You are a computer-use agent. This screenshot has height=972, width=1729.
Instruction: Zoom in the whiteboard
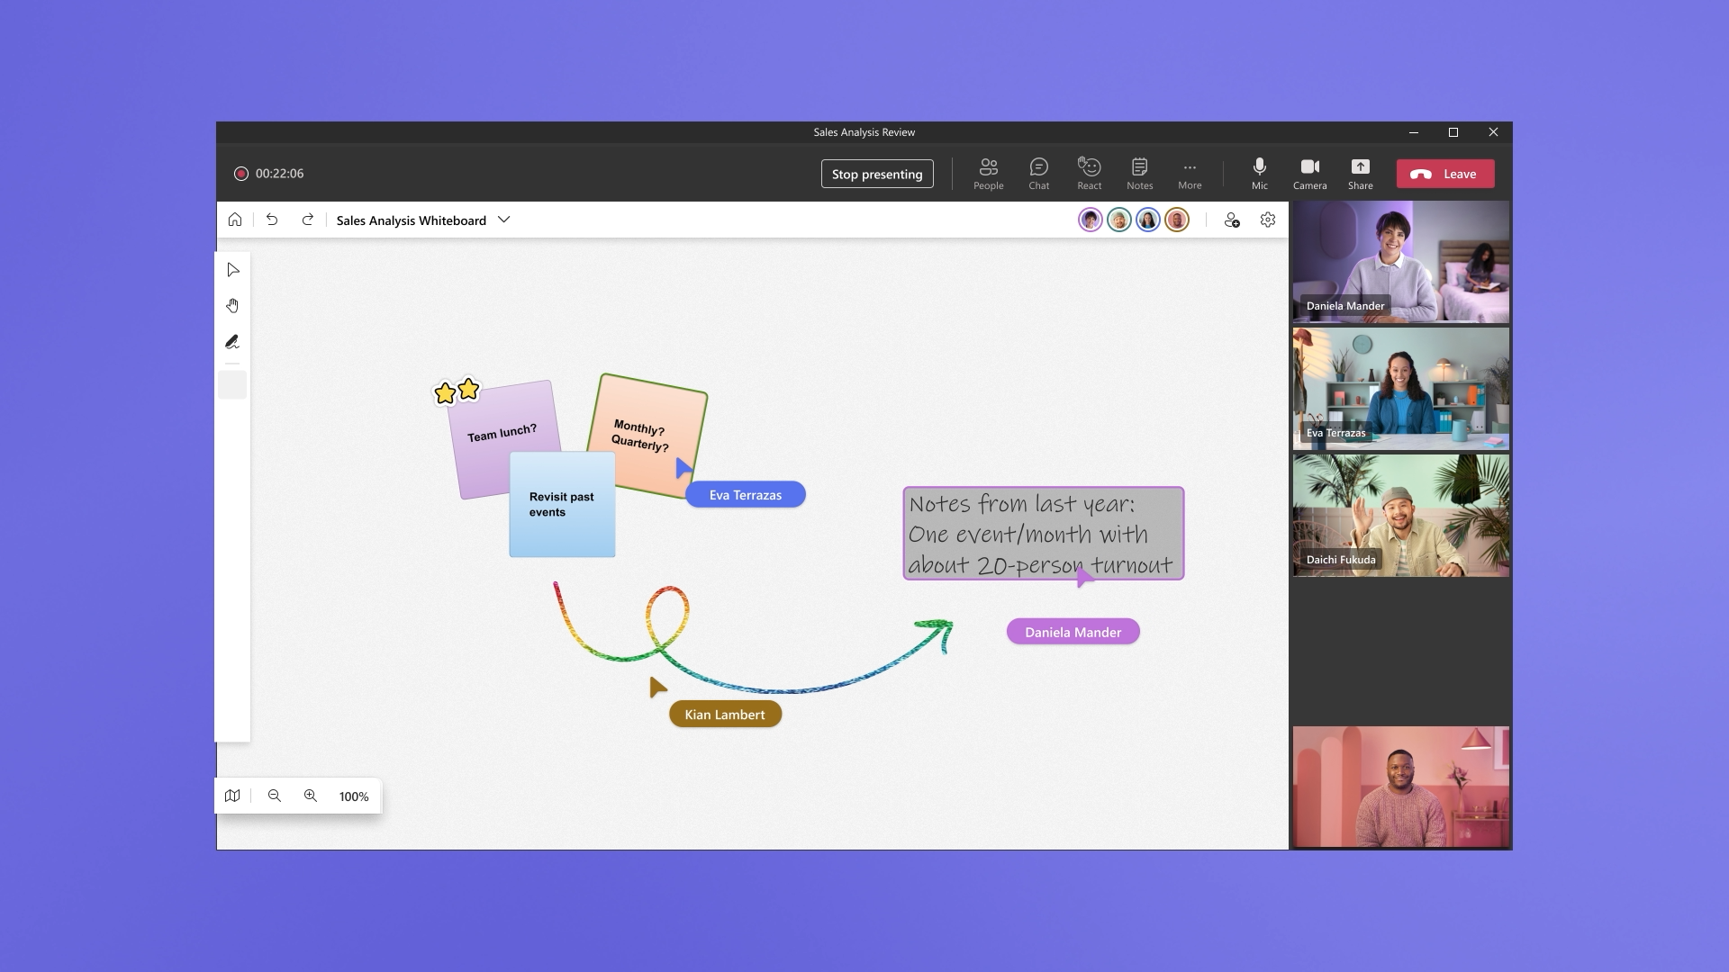pos(311,796)
